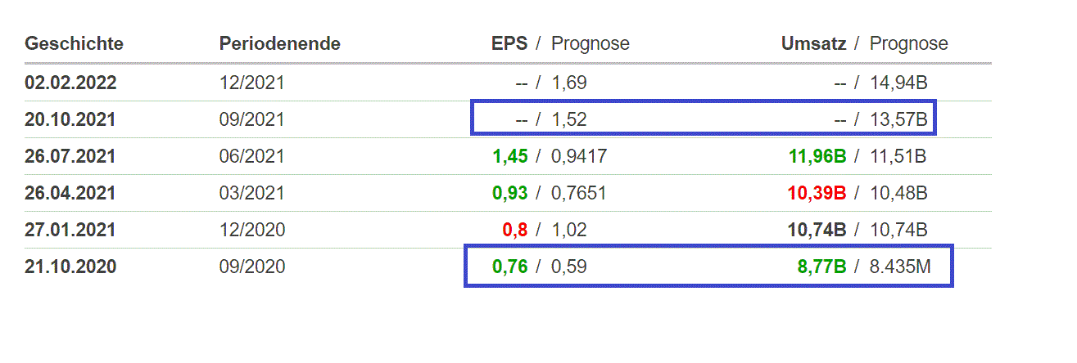Click the 8.435M revenue forecast value
This screenshot has width=1077, height=363.
[x=901, y=267]
